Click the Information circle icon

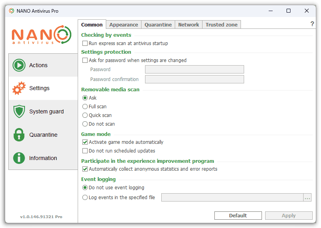[x=19, y=158]
